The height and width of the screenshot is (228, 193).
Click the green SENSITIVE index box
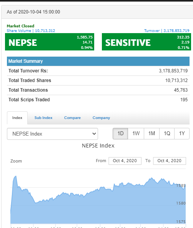click(146, 42)
